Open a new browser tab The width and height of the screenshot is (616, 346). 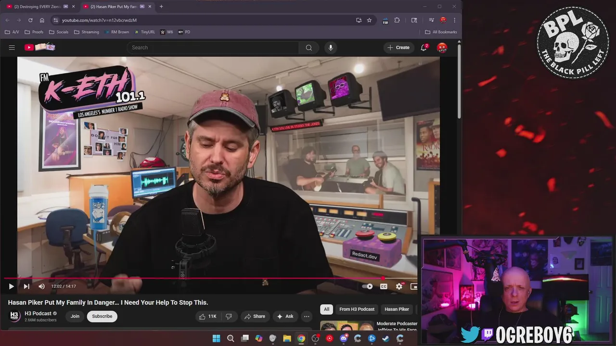(x=161, y=6)
